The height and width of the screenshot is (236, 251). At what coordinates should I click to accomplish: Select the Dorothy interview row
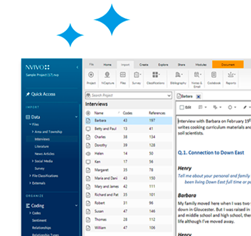[129, 145]
